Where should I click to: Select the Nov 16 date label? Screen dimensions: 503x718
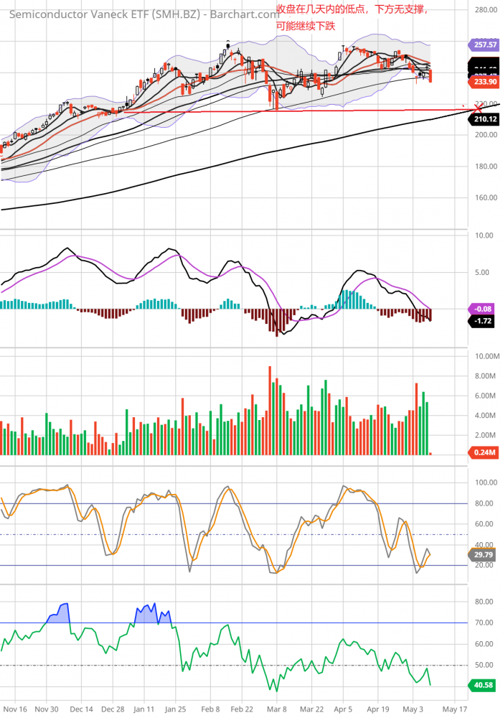click(x=14, y=708)
